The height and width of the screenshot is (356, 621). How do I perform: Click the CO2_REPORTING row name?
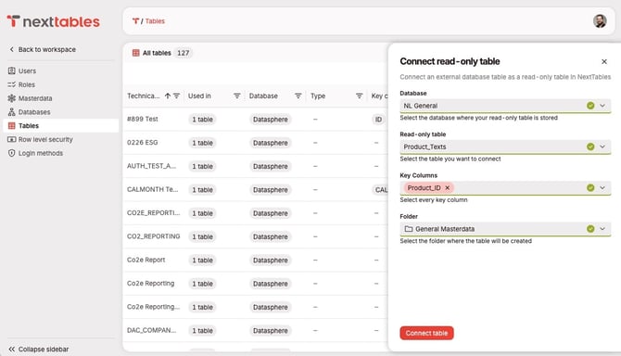click(x=153, y=236)
